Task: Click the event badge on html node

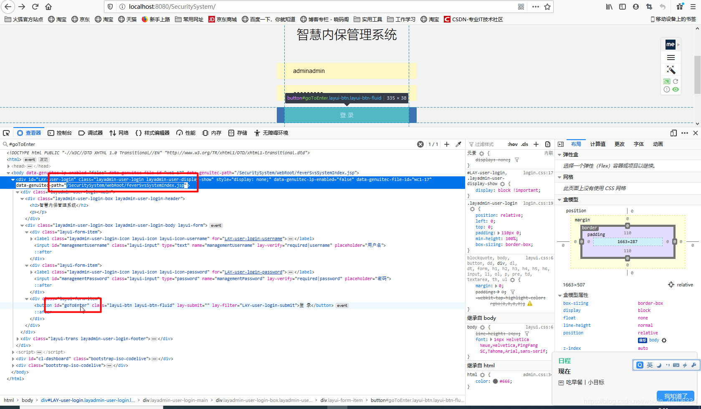Action: coord(30,160)
